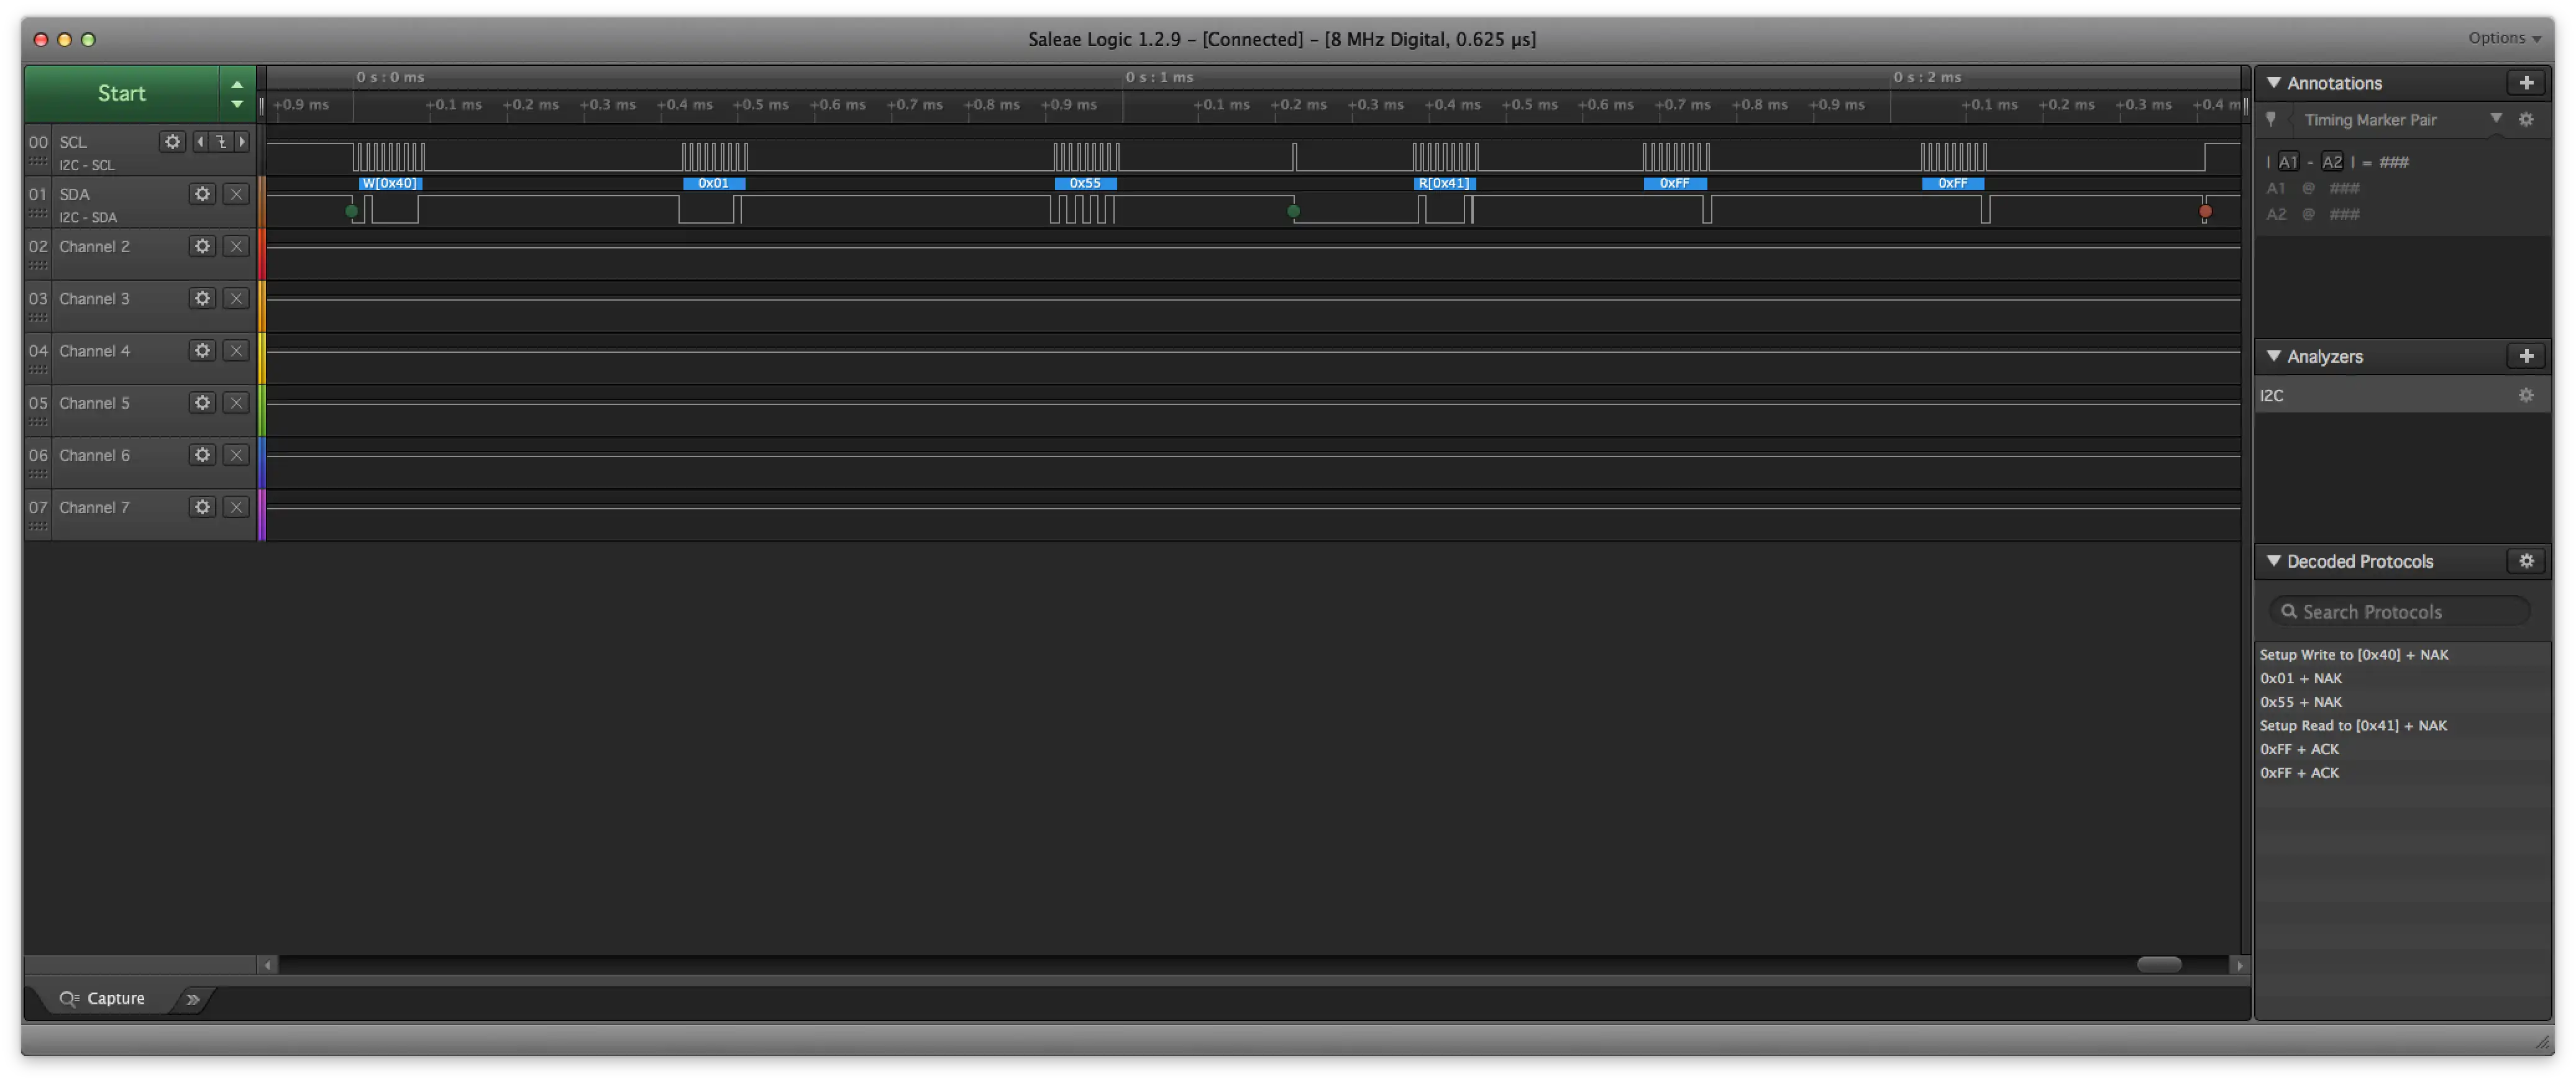Viewport: 2576px width, 1082px height.
Task: Select the SCL falling edge trigger button
Action: (x=221, y=142)
